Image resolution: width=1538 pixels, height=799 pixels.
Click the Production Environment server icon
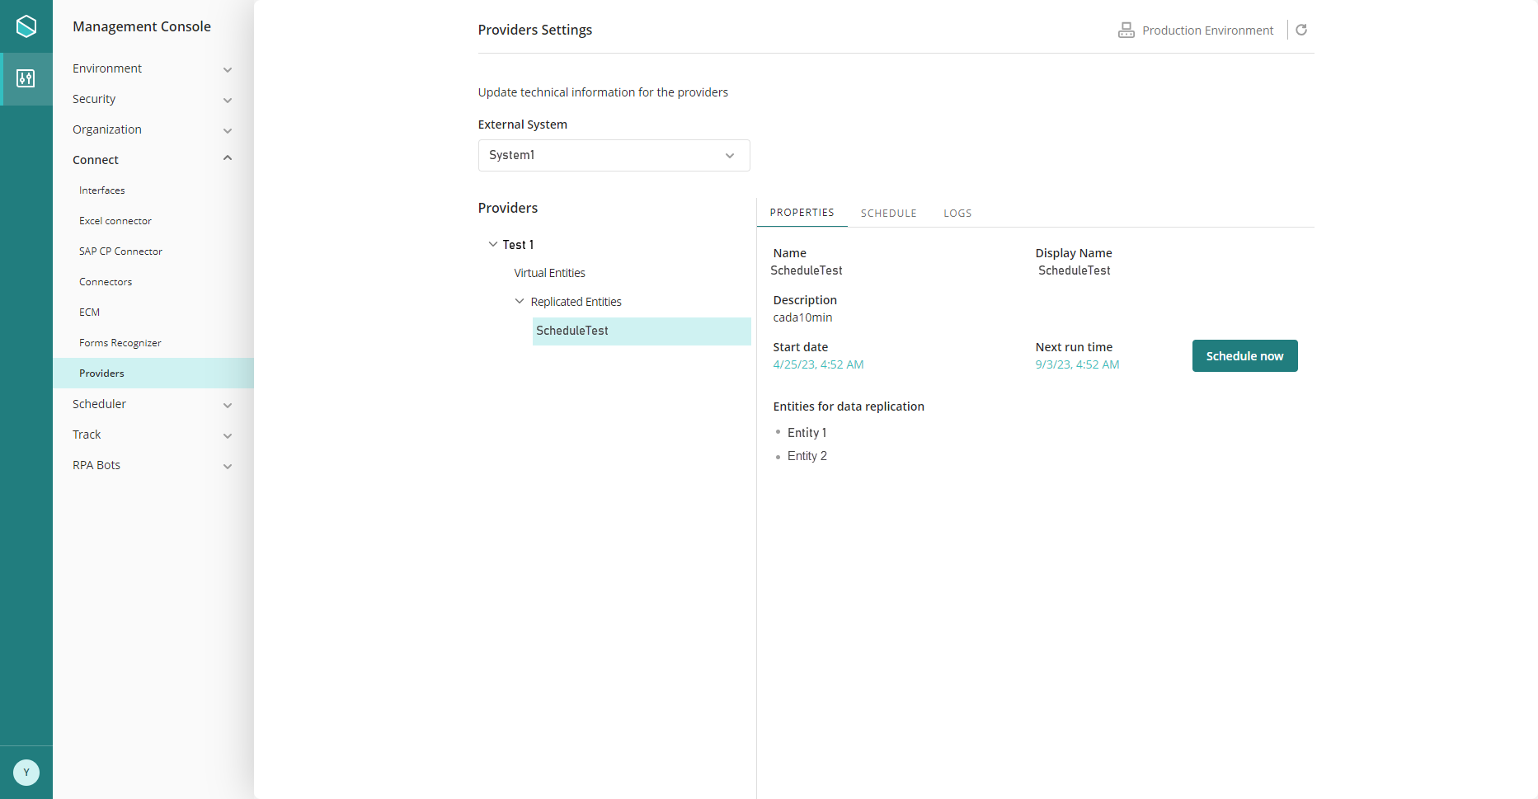(x=1126, y=31)
